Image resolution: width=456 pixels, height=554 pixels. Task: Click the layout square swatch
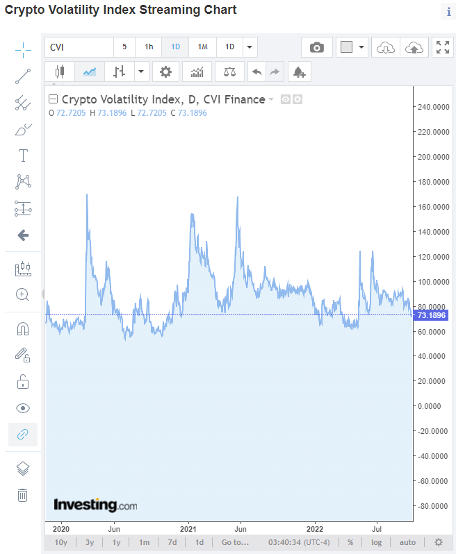click(x=346, y=47)
